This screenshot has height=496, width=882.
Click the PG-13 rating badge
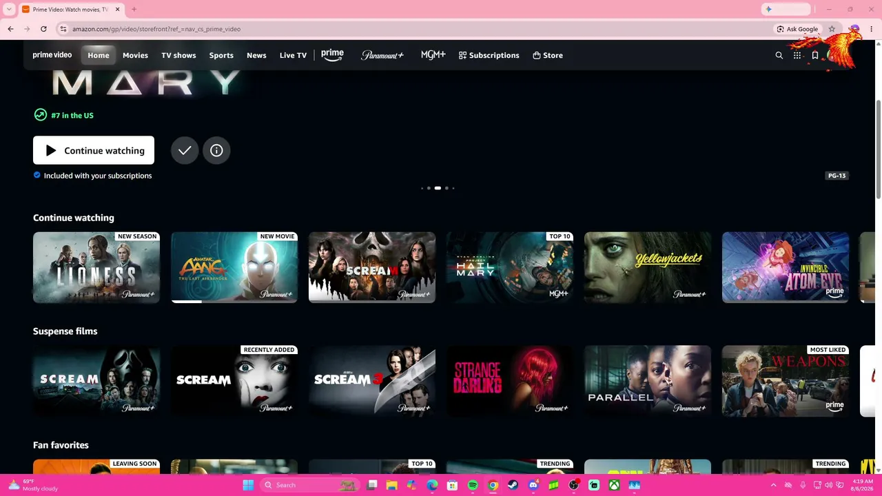point(837,176)
